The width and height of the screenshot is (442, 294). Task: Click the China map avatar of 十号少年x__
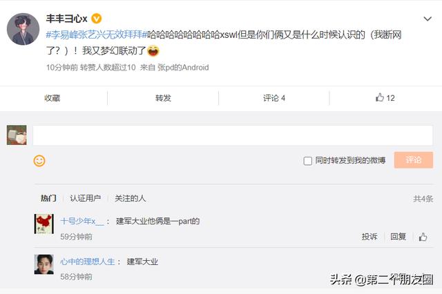click(44, 224)
